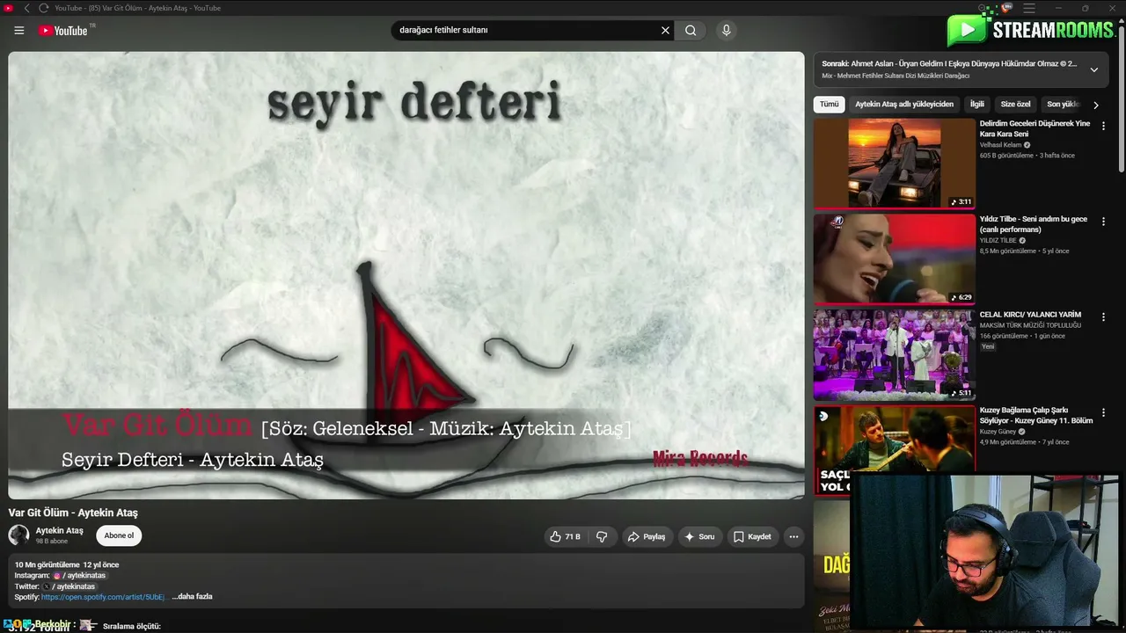The width and height of the screenshot is (1126, 633).
Task: Open the Aytekin Ataş channel name link
Action: click(x=59, y=530)
